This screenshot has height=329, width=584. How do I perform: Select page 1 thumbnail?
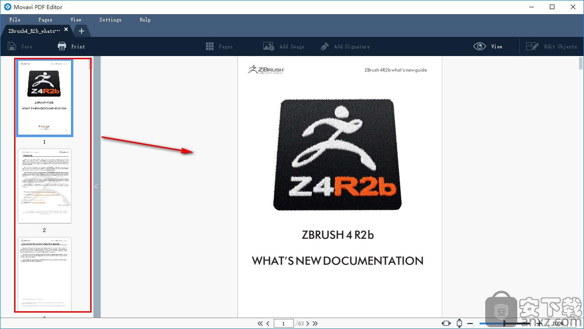click(45, 98)
